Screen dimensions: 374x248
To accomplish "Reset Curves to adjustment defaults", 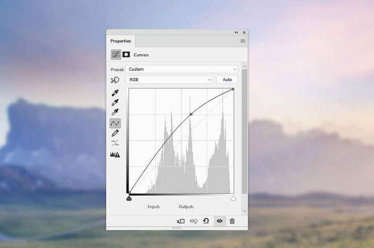I will tap(206, 221).
